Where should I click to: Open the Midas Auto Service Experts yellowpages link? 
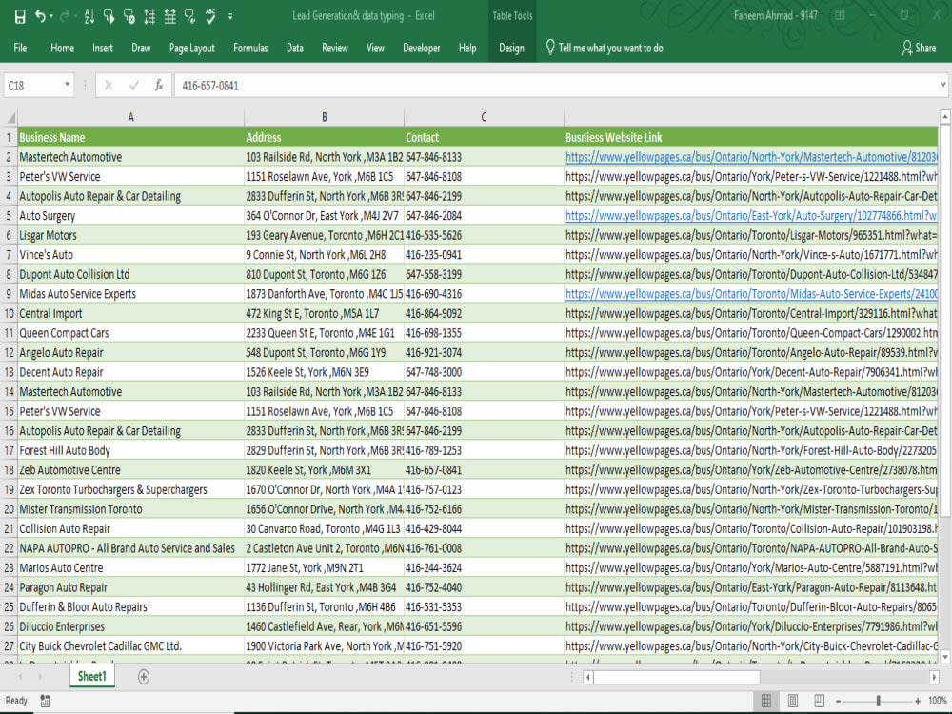tap(751, 294)
